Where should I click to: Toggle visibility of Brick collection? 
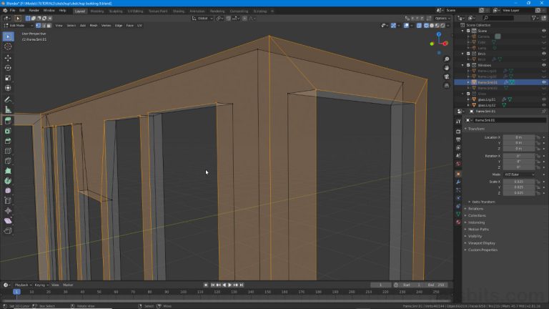click(x=544, y=54)
